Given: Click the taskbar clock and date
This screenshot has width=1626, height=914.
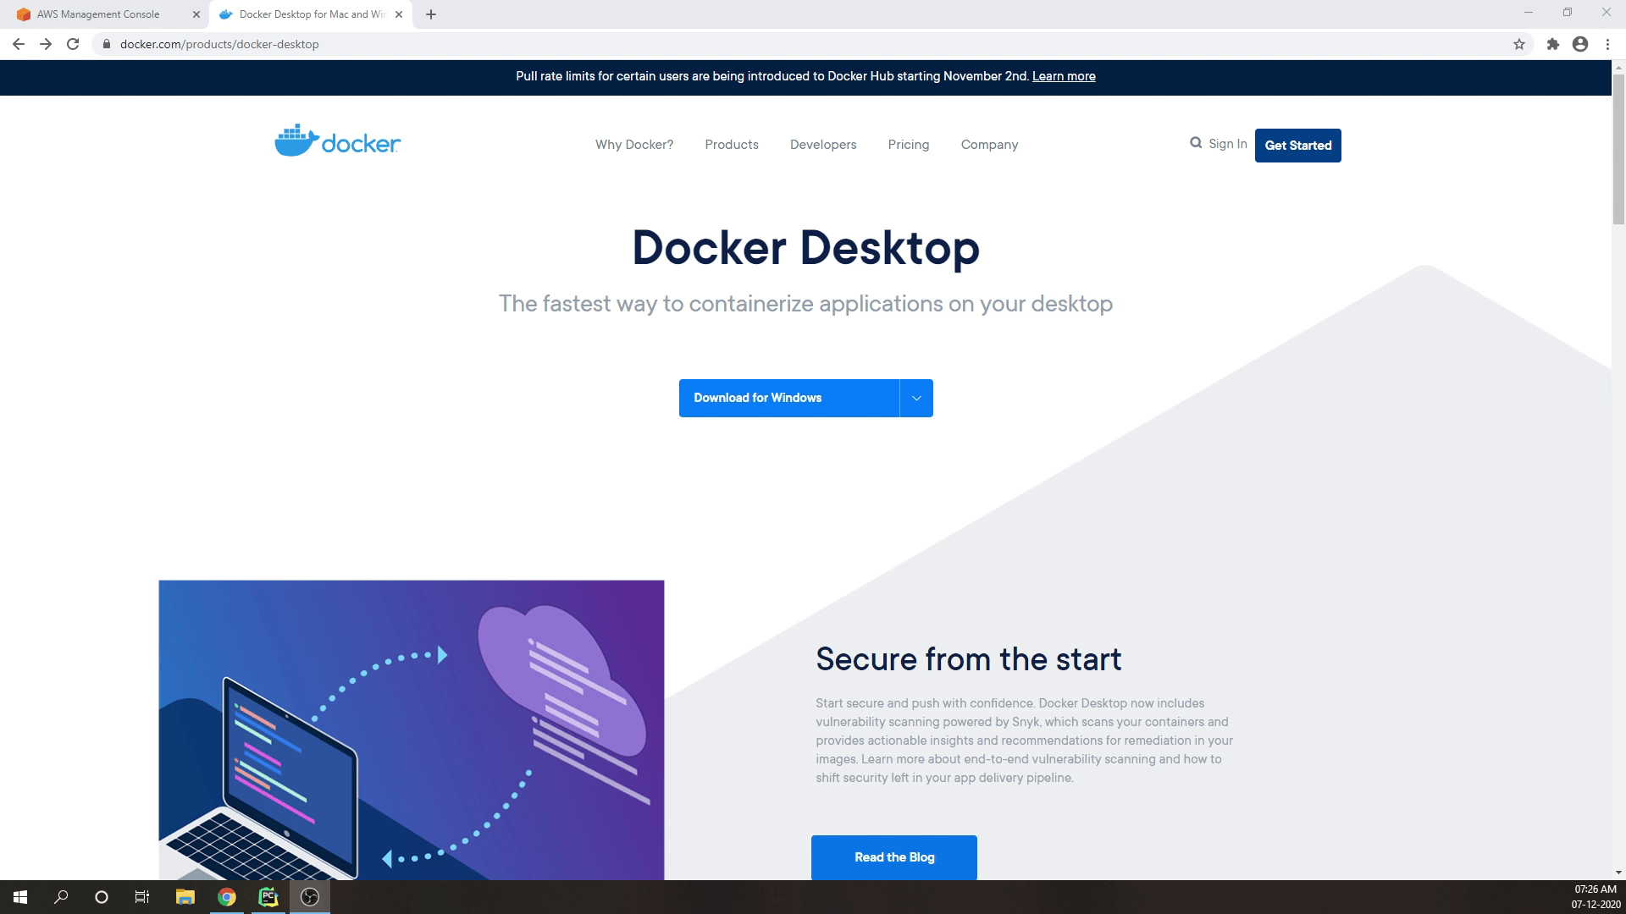Looking at the screenshot, I should click(1596, 897).
